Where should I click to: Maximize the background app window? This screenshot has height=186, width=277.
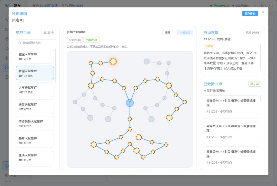pyautogui.click(x=262, y=5)
